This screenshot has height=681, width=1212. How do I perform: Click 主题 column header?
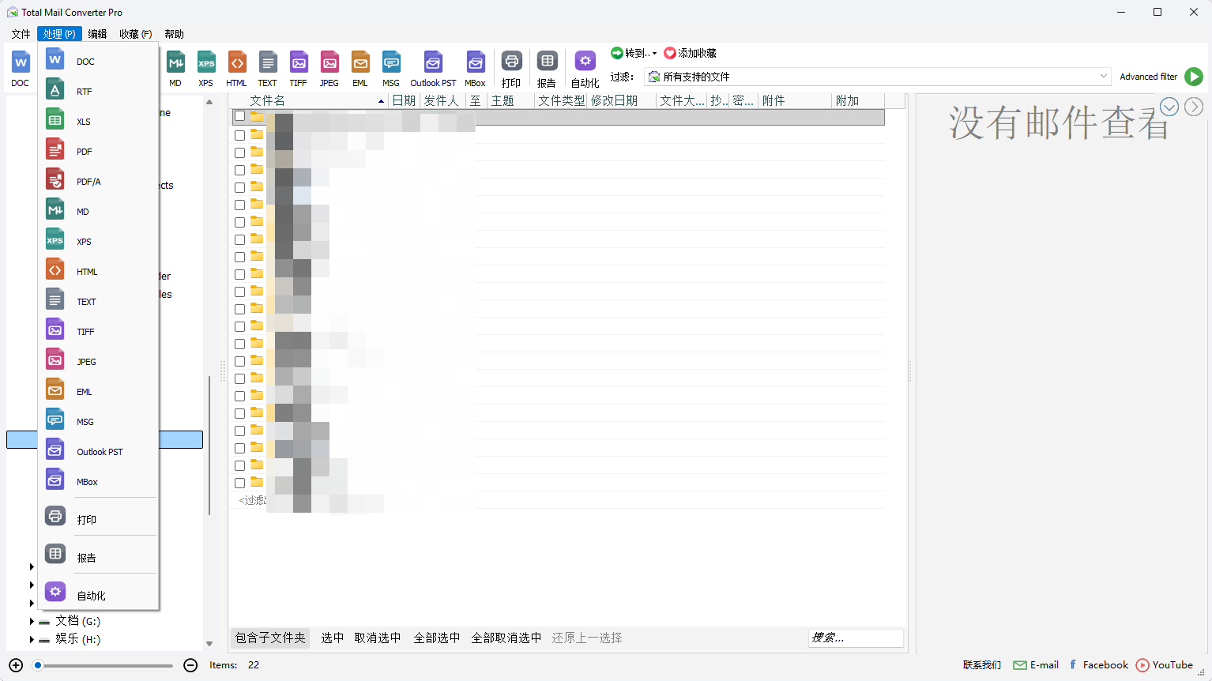[510, 100]
